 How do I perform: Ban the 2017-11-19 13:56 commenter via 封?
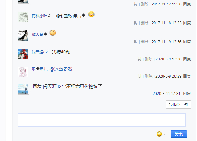tap(136, 42)
